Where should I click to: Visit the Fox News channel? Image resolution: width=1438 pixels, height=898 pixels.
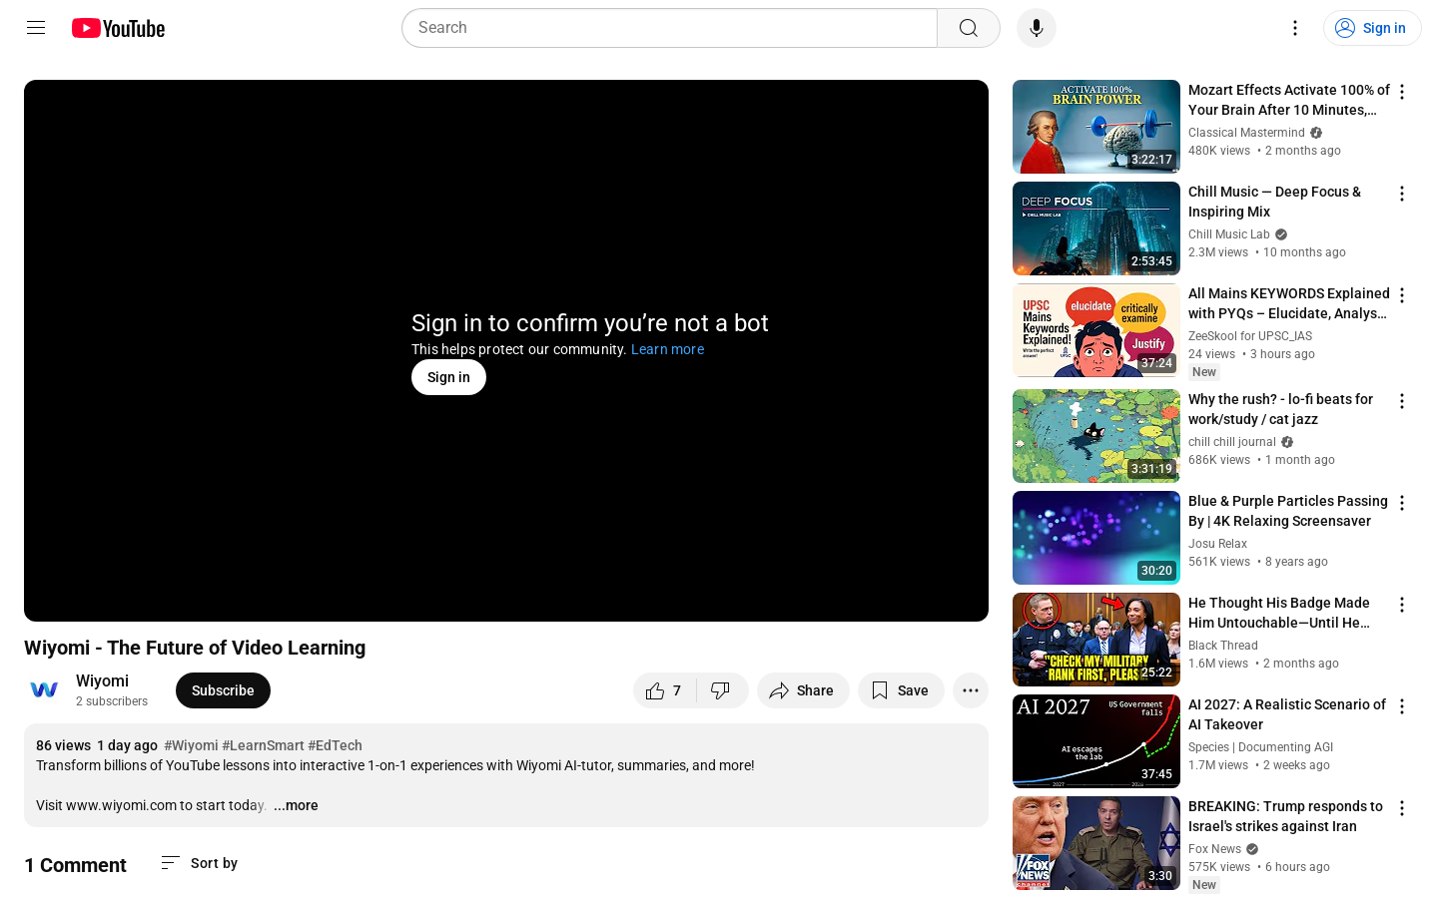pos(1214,849)
